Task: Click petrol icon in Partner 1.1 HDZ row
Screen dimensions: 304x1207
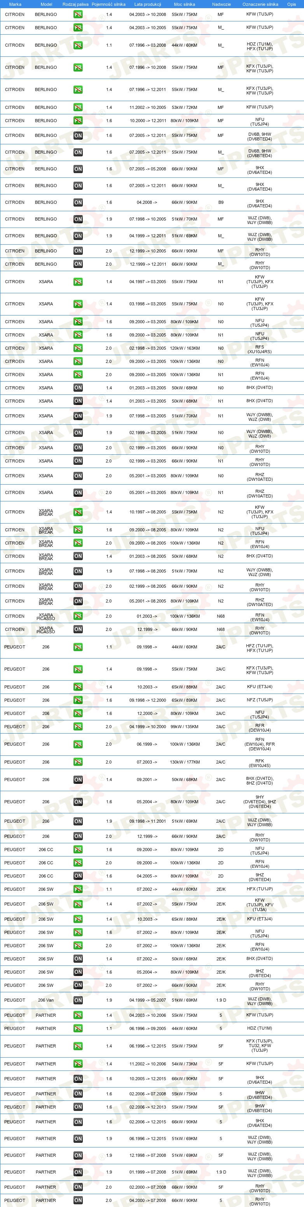Action: pos(78,1028)
